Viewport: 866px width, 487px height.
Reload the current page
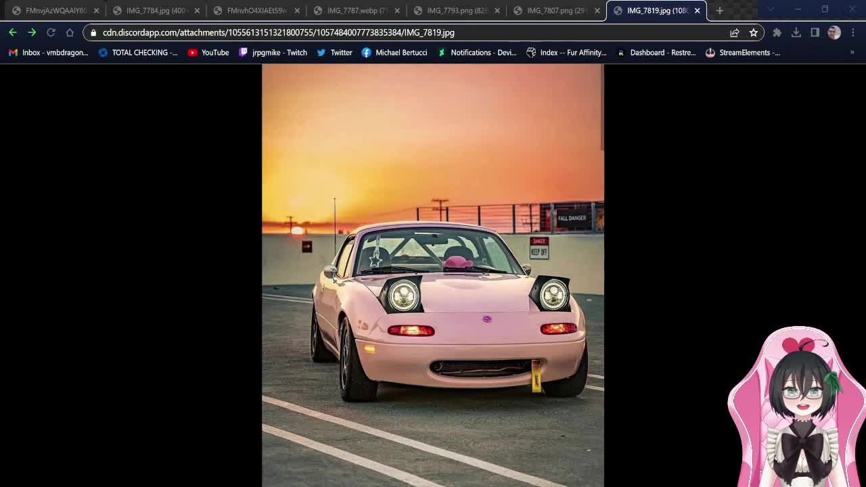pyautogui.click(x=51, y=32)
